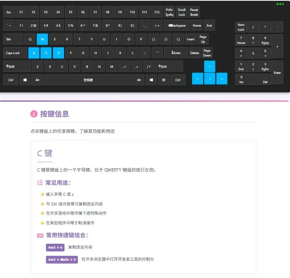Click the highlighted W key
Screen dimensions: 290x278
click(x=42, y=39)
